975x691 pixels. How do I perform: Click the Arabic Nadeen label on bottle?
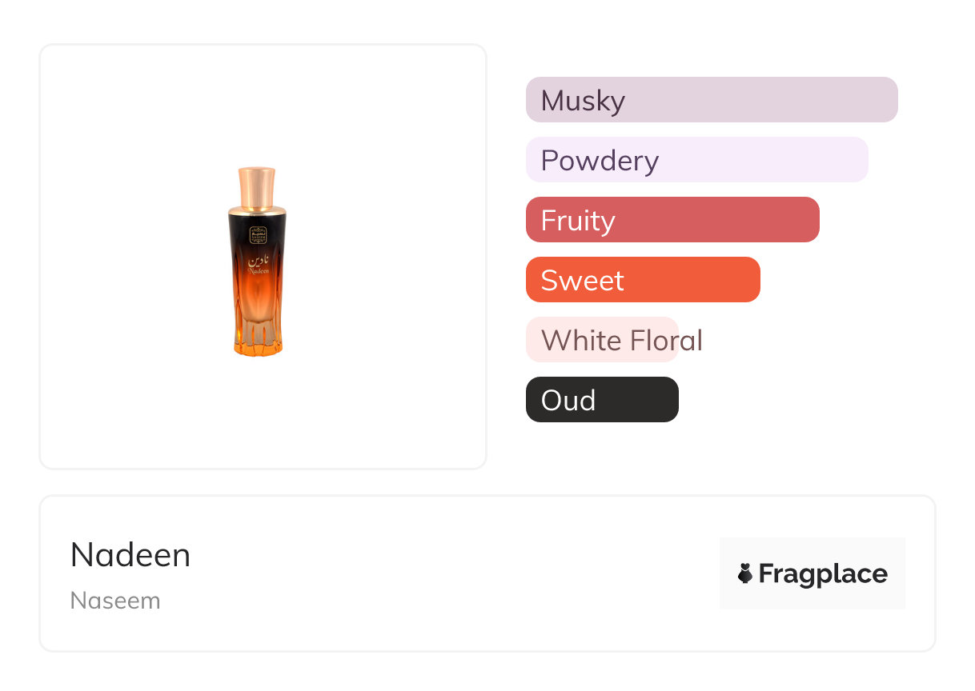pos(258,265)
